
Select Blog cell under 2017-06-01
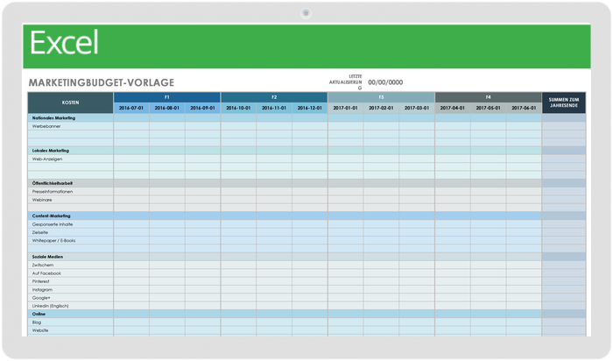[x=524, y=322]
